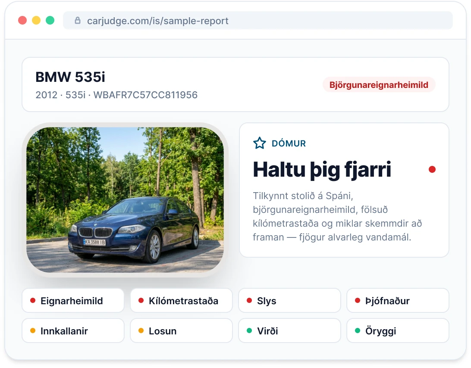Click the Tilkynnt stolið á Spáni summary paragraph
The image size is (471, 368).
point(337,216)
